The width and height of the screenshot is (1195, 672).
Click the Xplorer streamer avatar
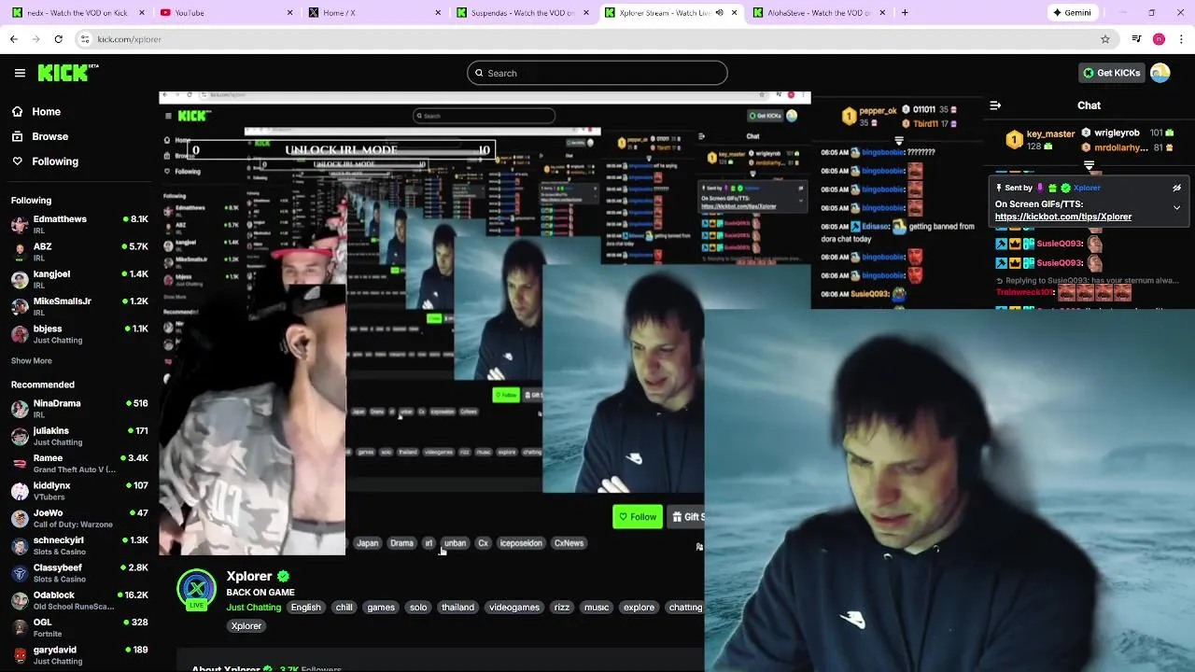tap(196, 589)
